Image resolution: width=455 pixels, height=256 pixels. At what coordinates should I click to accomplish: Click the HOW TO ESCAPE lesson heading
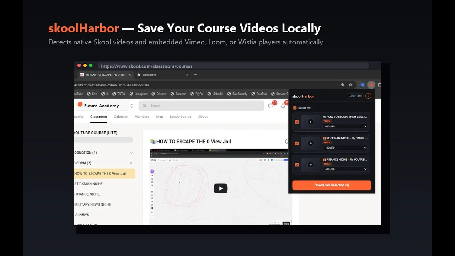pyautogui.click(x=191, y=142)
